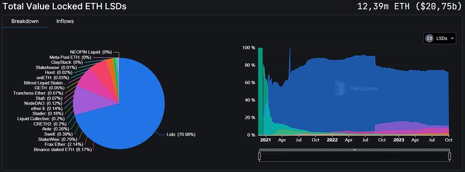The height and width of the screenshot is (172, 465).
Task: Click the 'Lido: (70.98%)' label
Action: pyautogui.click(x=181, y=134)
